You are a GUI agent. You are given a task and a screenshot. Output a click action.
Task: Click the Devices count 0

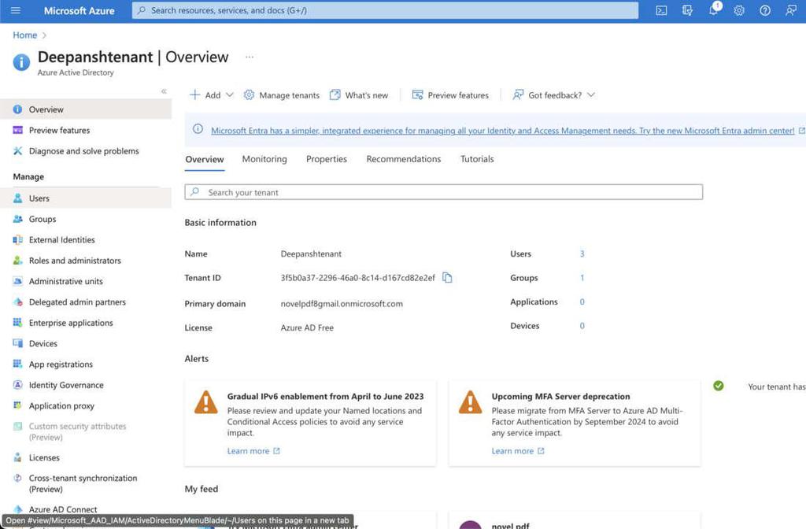(x=582, y=325)
